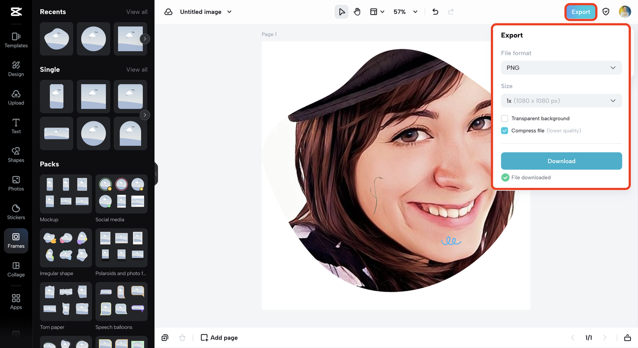Open the PNG file format dropdown
This screenshot has width=638, height=348.
[x=561, y=68]
